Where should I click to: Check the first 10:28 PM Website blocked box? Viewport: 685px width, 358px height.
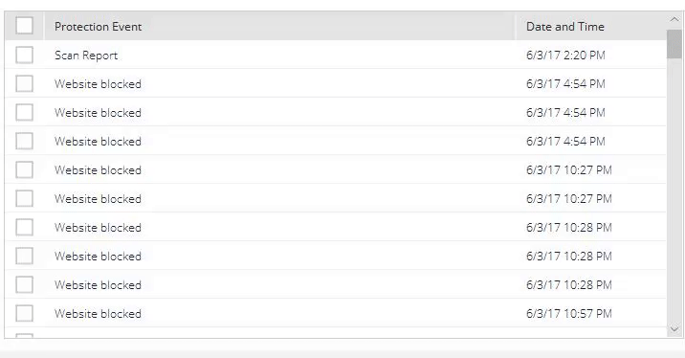click(x=24, y=227)
